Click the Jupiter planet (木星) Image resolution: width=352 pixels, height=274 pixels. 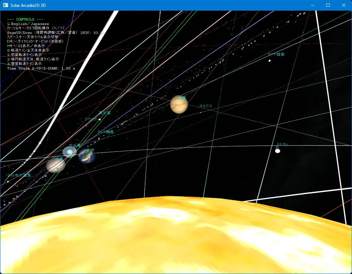tap(56, 165)
